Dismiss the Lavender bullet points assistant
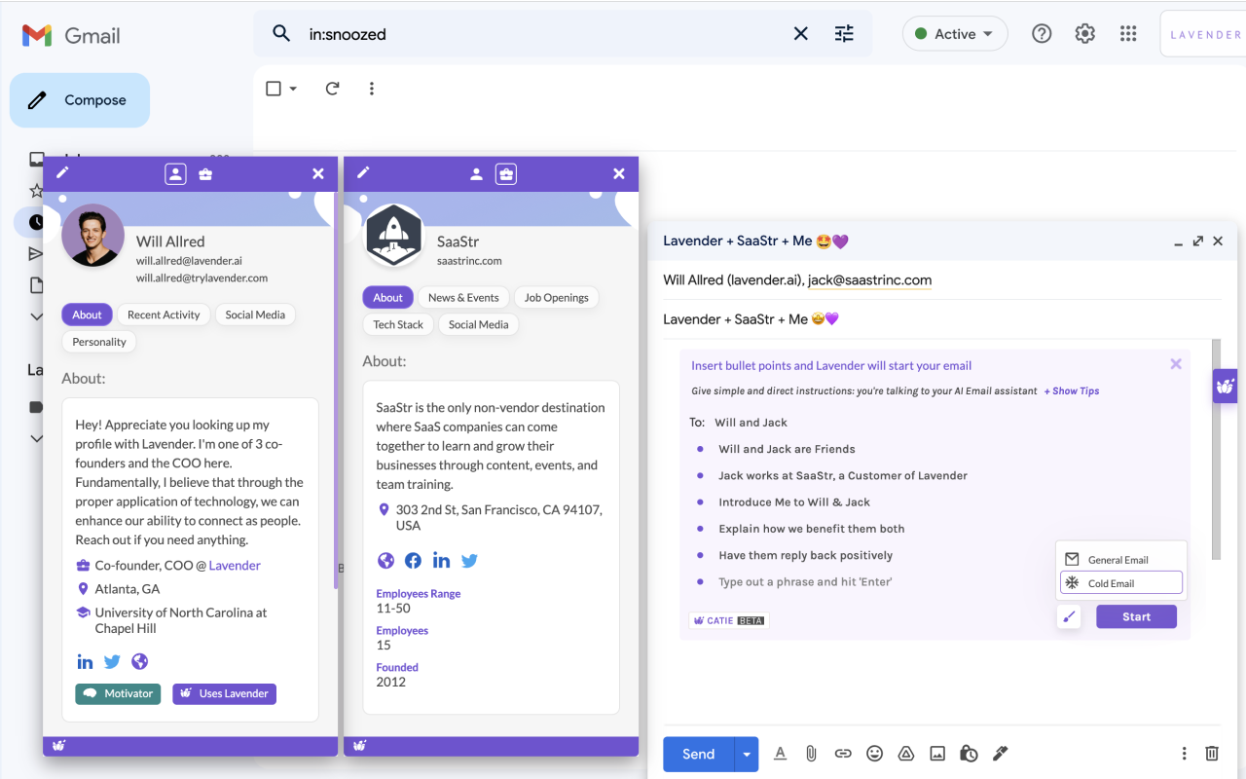Screen dimensions: 1246x779 [x=1176, y=364]
